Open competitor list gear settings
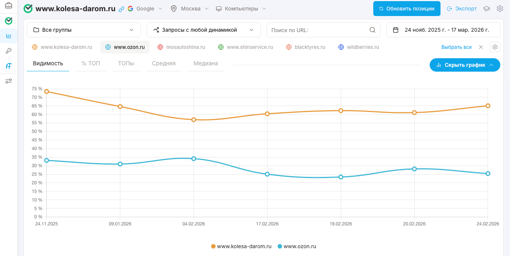Viewport: 510px width, 256px height. tap(495, 47)
